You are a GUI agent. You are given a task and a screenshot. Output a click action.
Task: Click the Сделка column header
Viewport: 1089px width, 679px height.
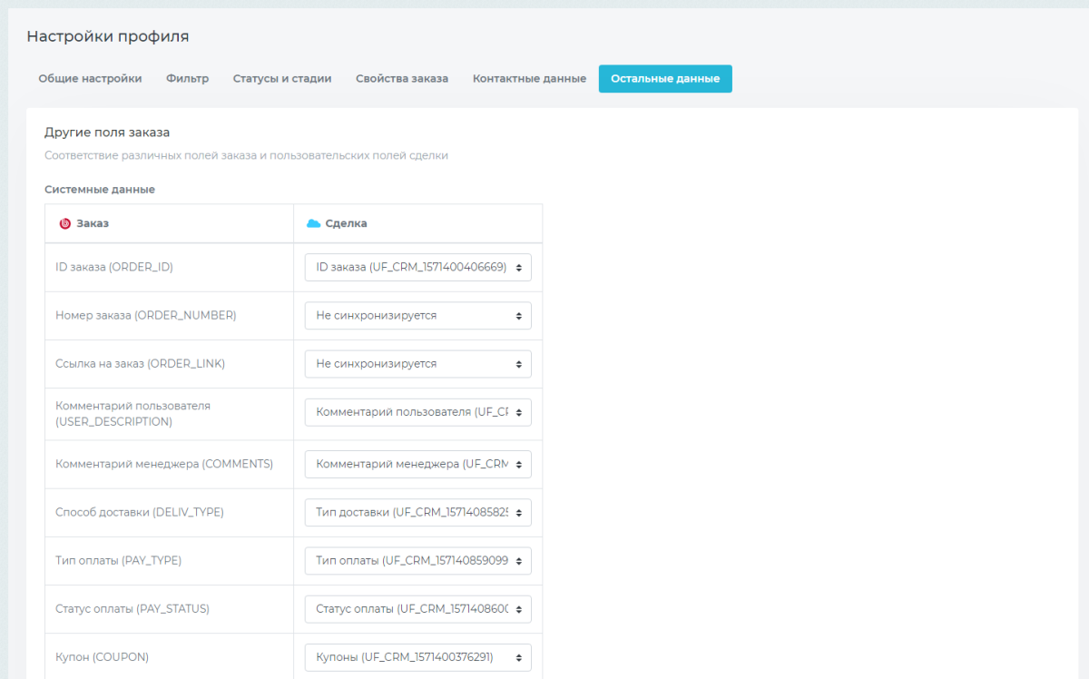pos(346,223)
